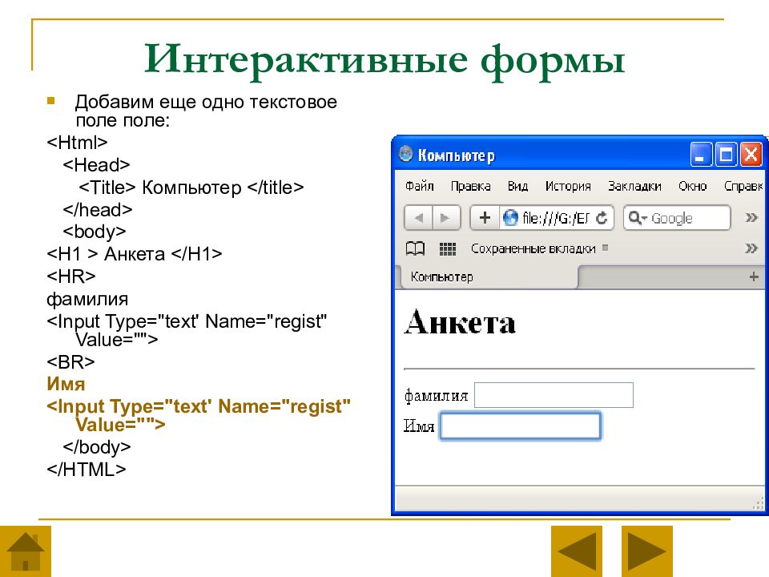The width and height of the screenshot is (769, 577).
Task: Advance to next slide arrow button
Action: pyautogui.click(x=647, y=551)
